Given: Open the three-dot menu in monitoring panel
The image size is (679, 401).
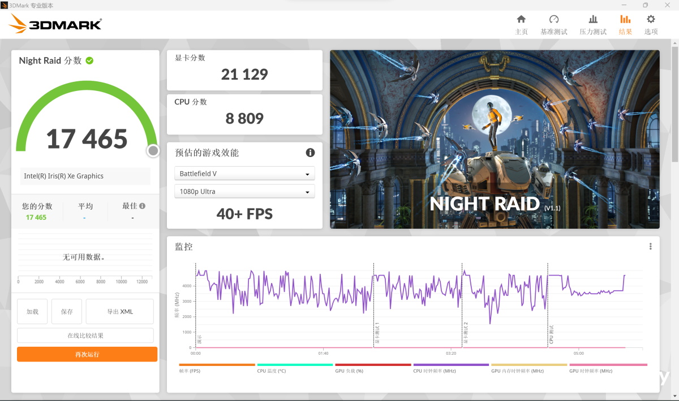Looking at the screenshot, I should coord(651,246).
